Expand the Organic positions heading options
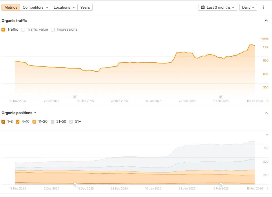The width and height of the screenshot is (272, 197). [35, 113]
